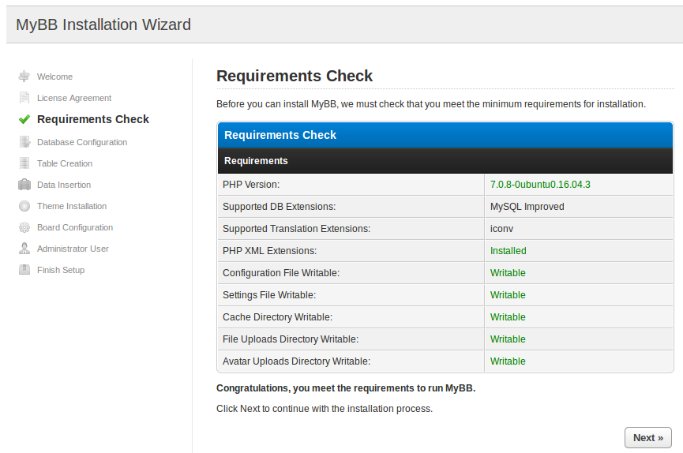Viewport: 683px width, 453px height.
Task: Click the green checkmark beside Requirements Check
Action: [x=24, y=119]
